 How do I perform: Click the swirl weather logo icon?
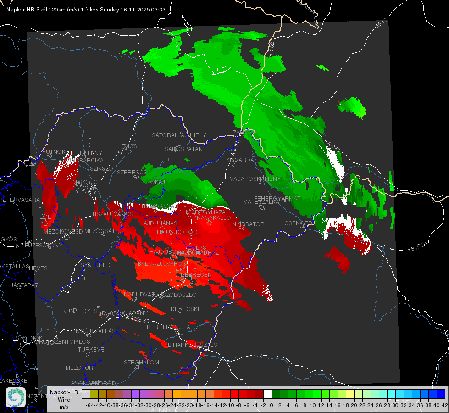(16, 397)
